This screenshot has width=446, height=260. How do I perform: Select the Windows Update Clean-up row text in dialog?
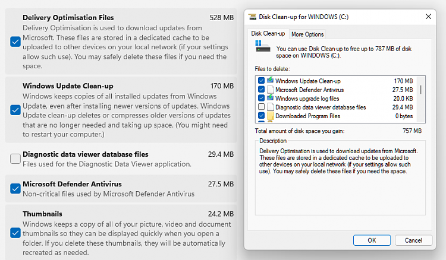pos(308,81)
